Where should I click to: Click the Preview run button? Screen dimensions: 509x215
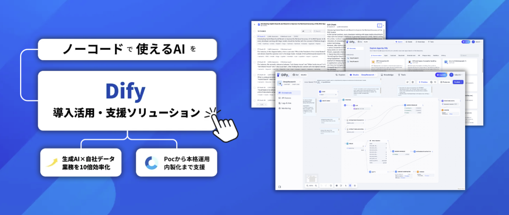point(423,82)
